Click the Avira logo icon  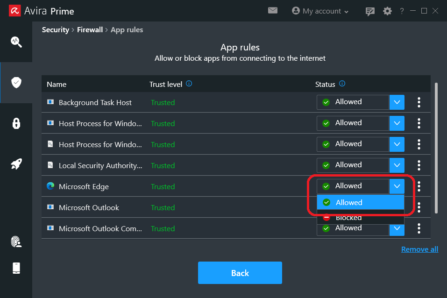[x=15, y=11]
